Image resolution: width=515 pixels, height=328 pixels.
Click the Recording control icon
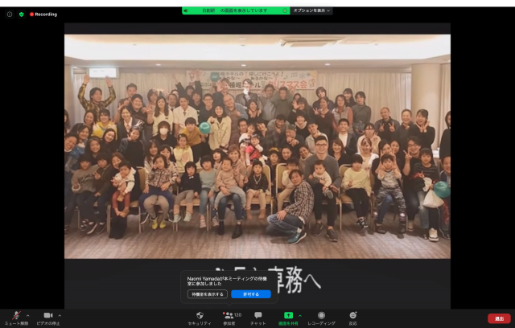pos(321,315)
